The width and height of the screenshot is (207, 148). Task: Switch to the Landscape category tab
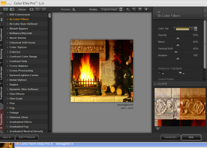tap(1, 73)
